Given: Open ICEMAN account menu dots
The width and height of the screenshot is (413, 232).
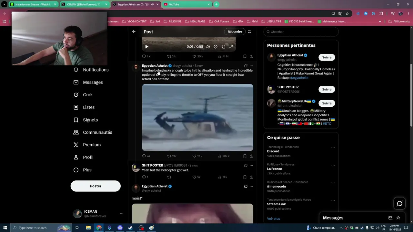Looking at the screenshot, I should [x=122, y=214].
